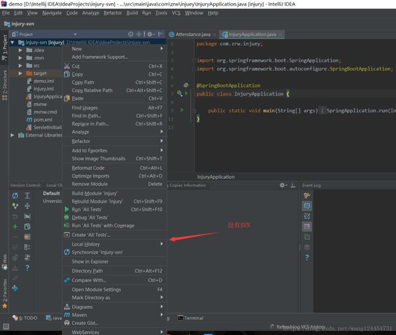Expand the .idea folder in project tree
The height and width of the screenshot is (335, 396).
coord(20,50)
